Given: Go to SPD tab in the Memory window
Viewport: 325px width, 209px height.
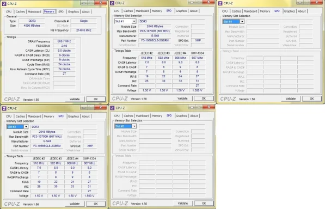Looking at the screenshot, I should click(61, 12).
